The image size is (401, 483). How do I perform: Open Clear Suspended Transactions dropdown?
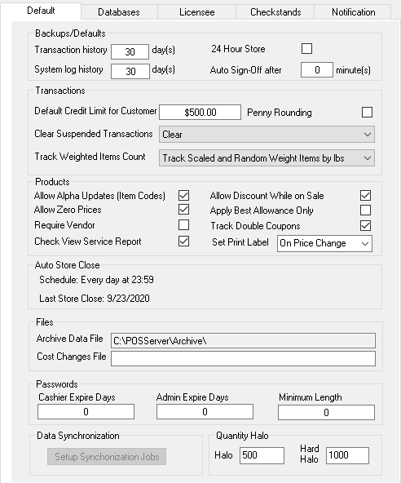tap(267, 135)
